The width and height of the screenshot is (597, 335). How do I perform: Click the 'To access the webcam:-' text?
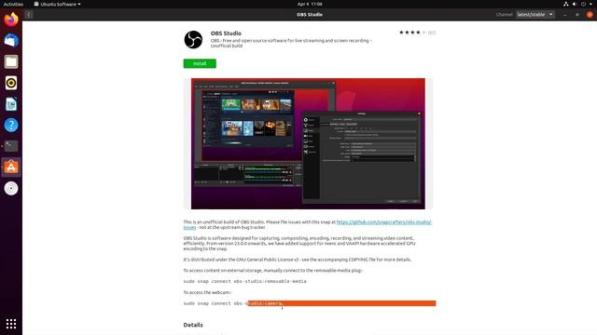click(207, 292)
